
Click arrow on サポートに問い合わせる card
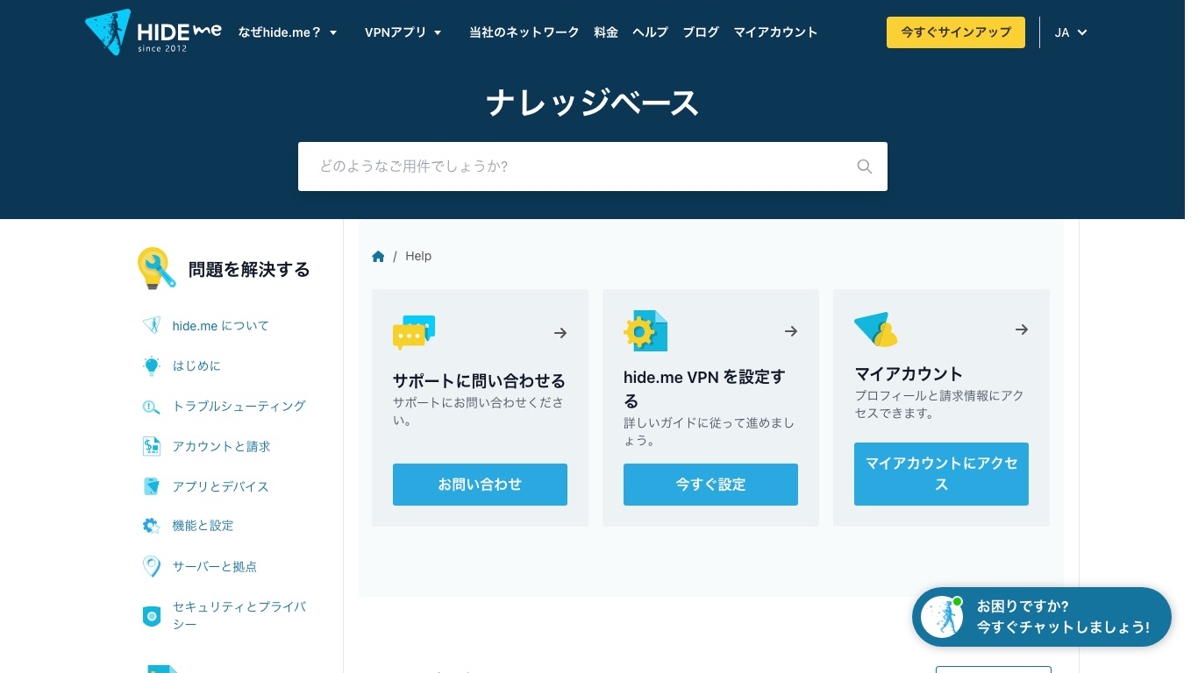click(560, 333)
